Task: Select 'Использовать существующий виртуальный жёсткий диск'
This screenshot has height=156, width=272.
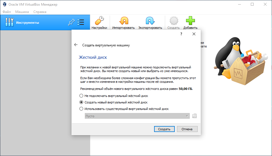Action: pos(124,109)
